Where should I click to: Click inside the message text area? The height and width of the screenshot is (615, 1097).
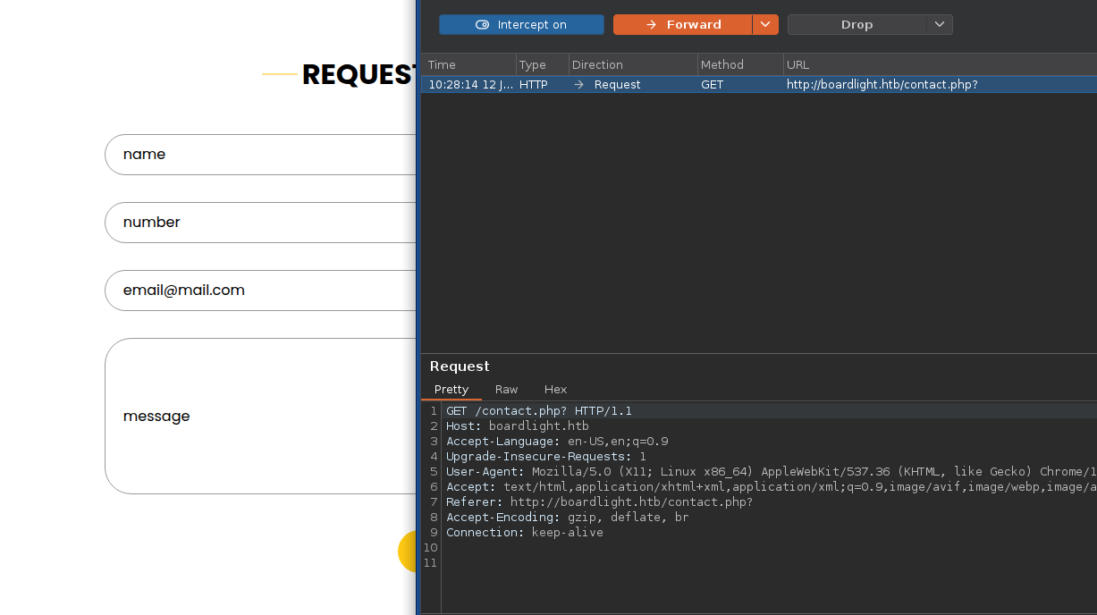(x=261, y=416)
